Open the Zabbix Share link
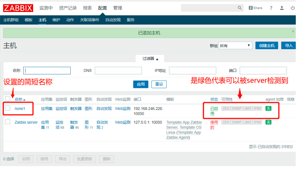The image size is (299, 169). (255, 8)
